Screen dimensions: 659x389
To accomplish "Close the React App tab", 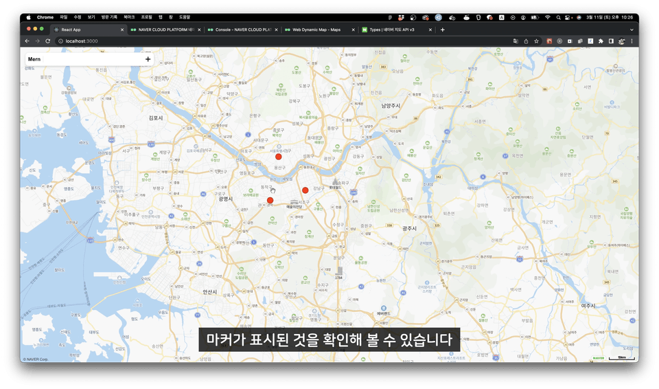I will (122, 30).
